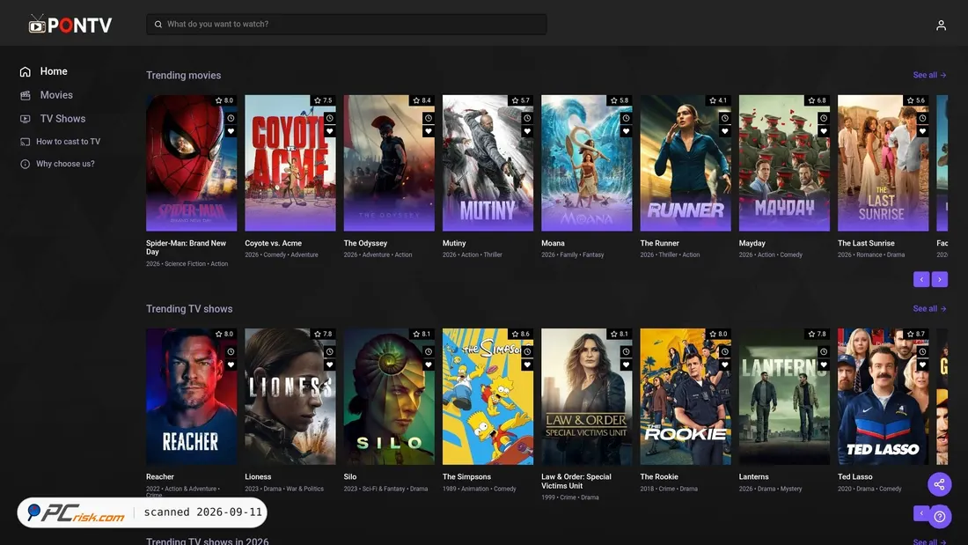
Task: Click the TV Shows screen icon
Action: coord(25,119)
